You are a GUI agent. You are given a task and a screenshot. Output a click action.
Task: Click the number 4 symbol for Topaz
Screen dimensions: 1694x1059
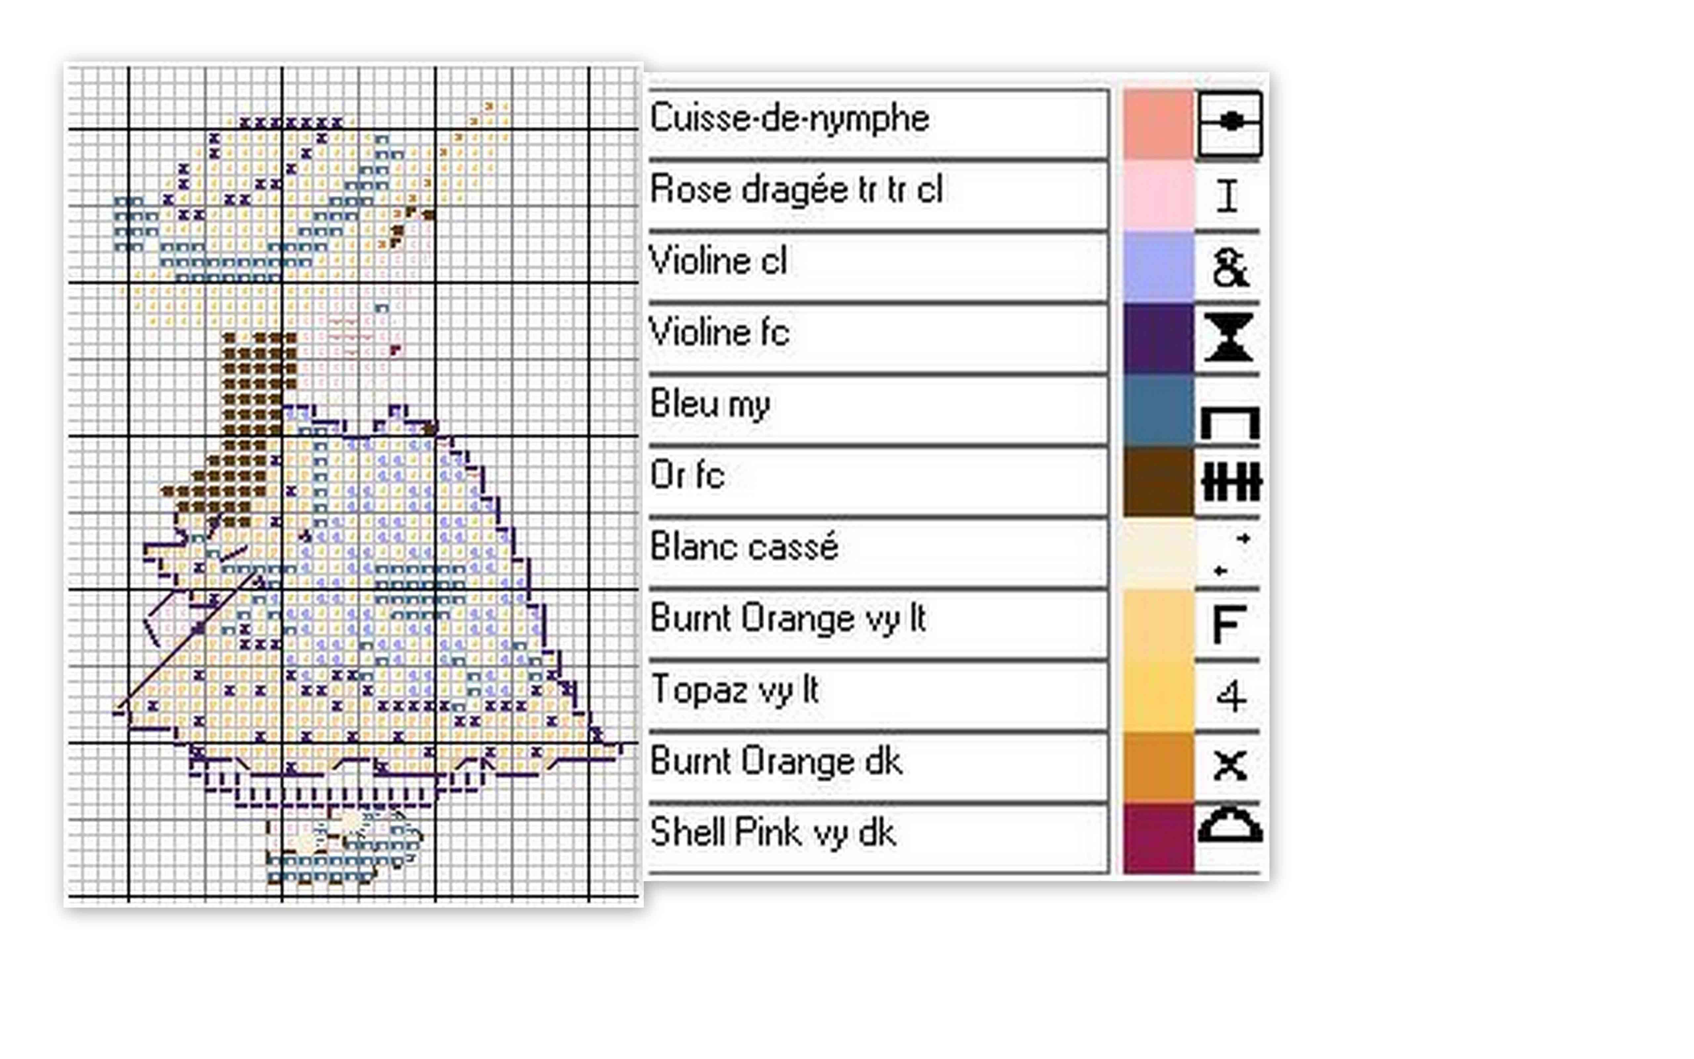[1230, 696]
